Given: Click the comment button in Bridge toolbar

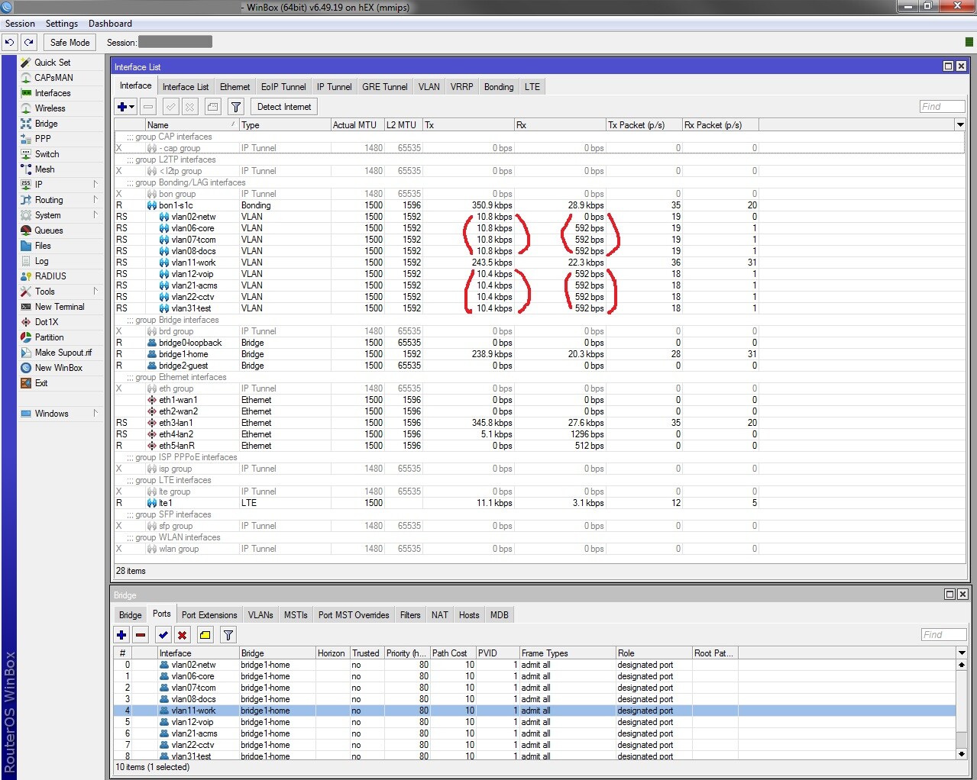Looking at the screenshot, I should (x=205, y=635).
